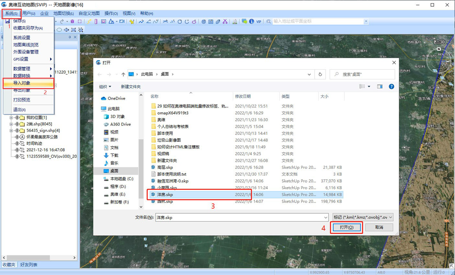This screenshot has width=455, height=275.
Task: Select 导入对象 from the system menu
Action: click(x=28, y=83)
